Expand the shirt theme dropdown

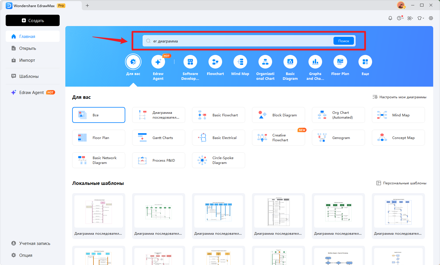420,18
